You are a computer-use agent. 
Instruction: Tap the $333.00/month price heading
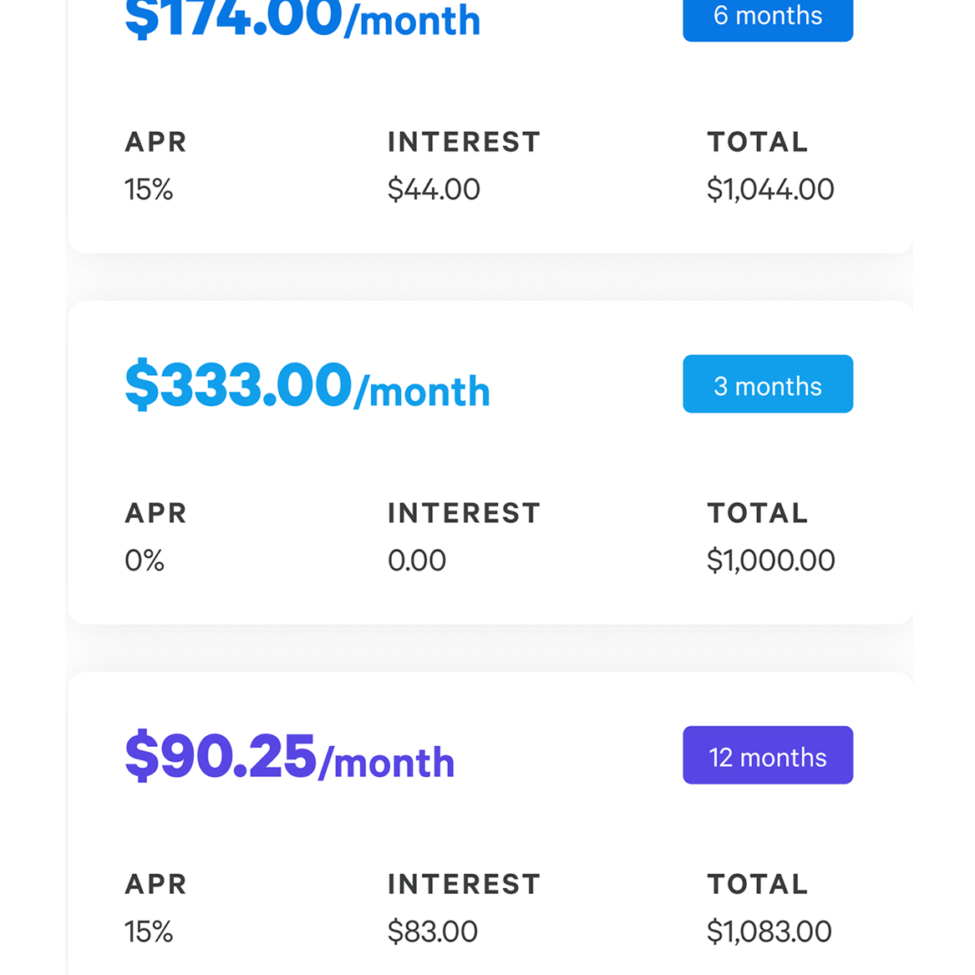coord(307,384)
